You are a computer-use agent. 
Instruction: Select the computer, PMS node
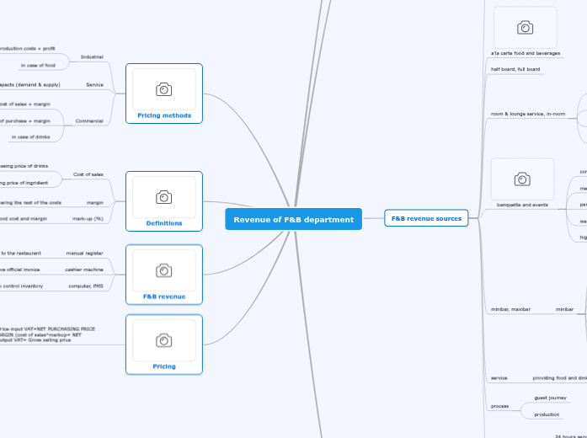coord(86,286)
